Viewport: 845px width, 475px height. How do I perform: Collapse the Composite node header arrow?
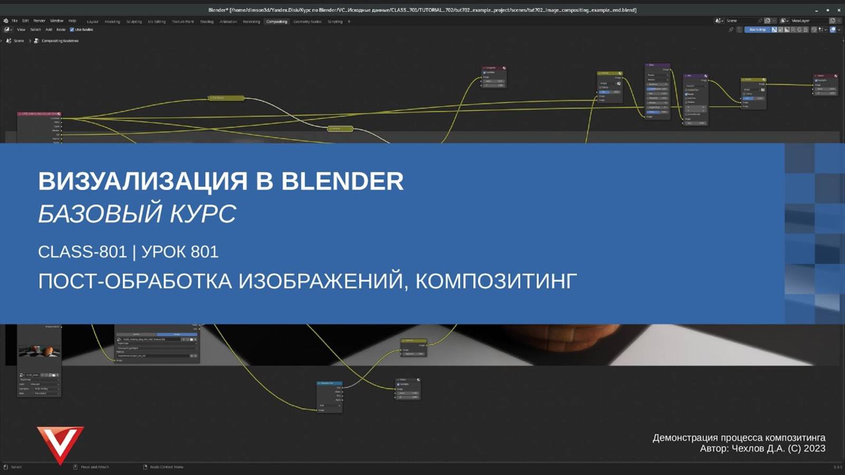click(484, 68)
